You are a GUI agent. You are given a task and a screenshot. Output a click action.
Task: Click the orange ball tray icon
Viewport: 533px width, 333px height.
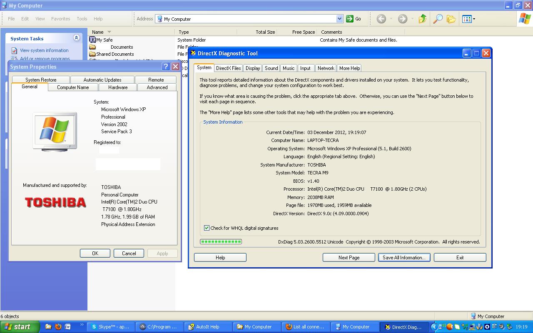(450, 327)
